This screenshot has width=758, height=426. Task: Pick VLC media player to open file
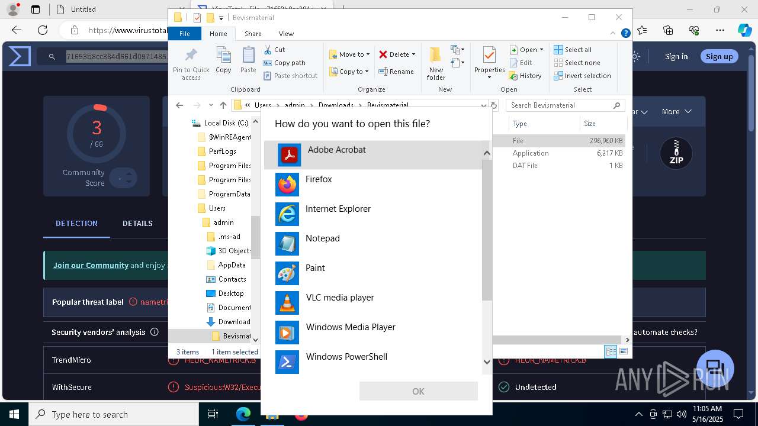[x=372, y=303]
